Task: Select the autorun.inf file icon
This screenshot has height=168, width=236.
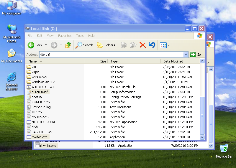Action: pyautogui.click(x=29, y=92)
